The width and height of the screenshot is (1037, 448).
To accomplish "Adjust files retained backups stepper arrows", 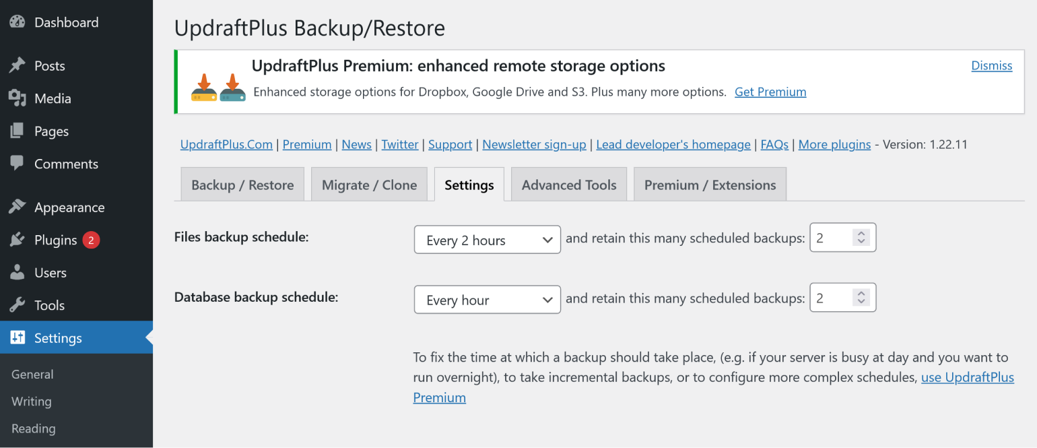I will tap(861, 238).
